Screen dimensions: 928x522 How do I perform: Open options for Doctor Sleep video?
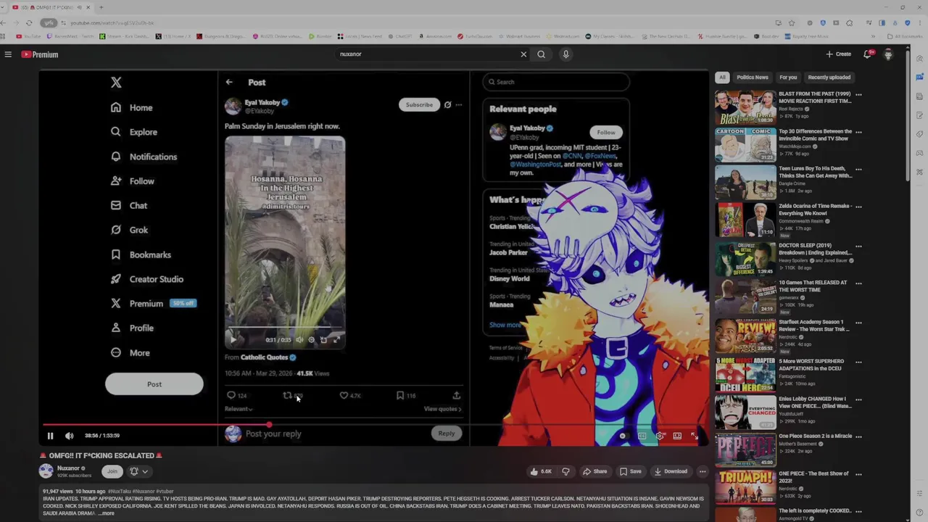(858, 246)
